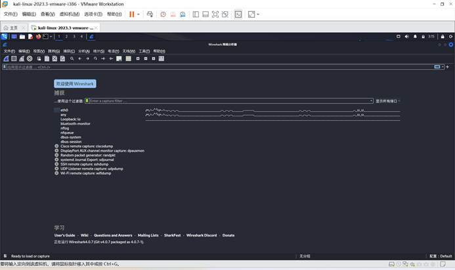
Task: Open Wireshark 工具(T) menu
Action: coord(144,51)
